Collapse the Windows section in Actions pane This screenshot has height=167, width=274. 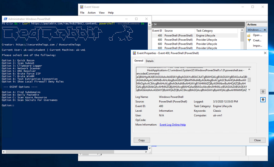[265, 30]
